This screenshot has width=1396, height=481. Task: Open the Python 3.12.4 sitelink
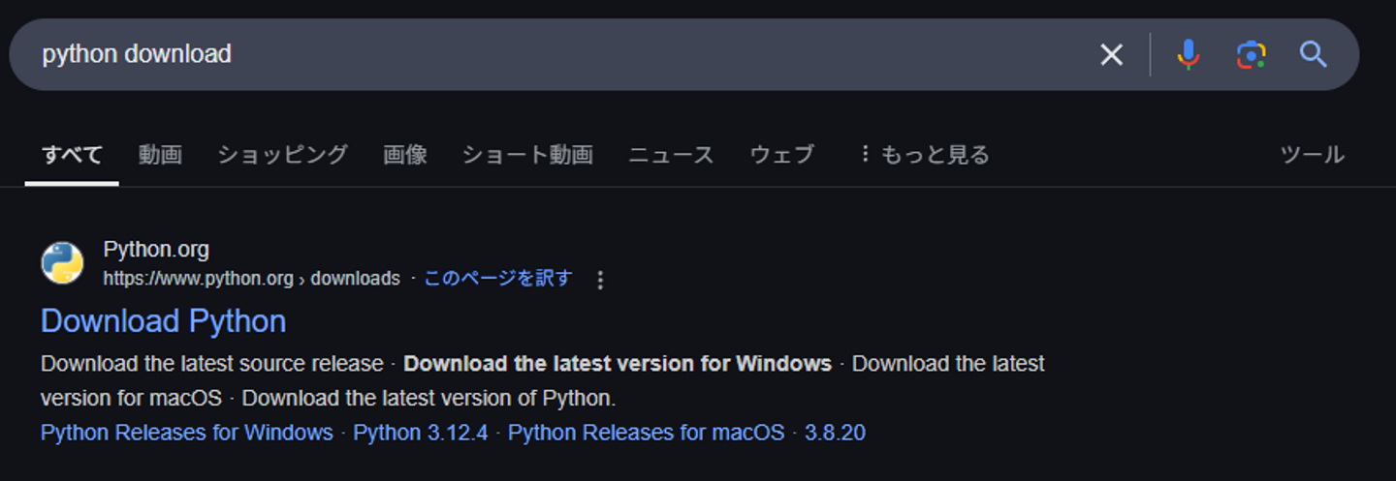[x=420, y=433]
